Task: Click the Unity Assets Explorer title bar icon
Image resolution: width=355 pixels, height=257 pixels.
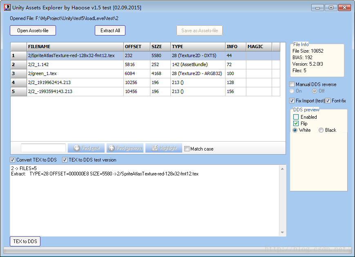Action: click(7, 7)
